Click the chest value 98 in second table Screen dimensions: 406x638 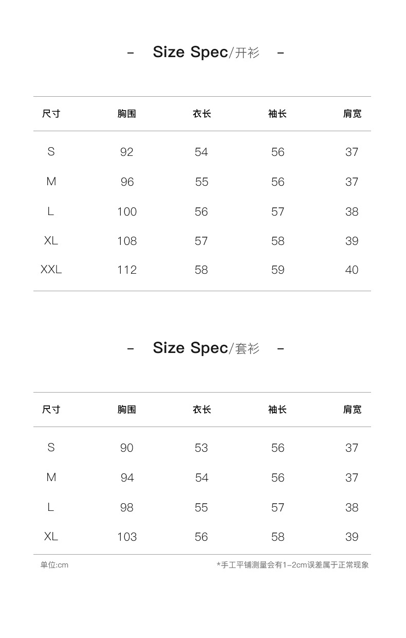(126, 507)
